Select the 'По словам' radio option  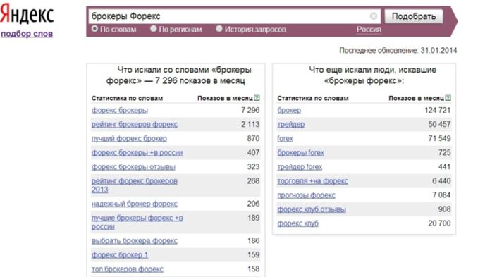pos(94,29)
